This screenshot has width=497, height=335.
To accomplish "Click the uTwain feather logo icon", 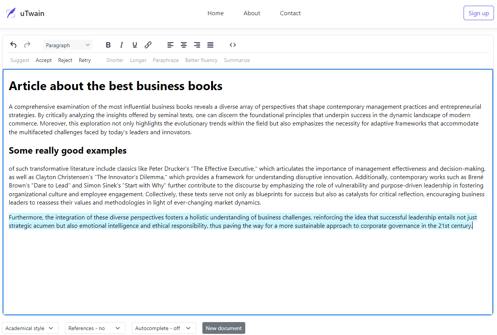I will pos(11,13).
